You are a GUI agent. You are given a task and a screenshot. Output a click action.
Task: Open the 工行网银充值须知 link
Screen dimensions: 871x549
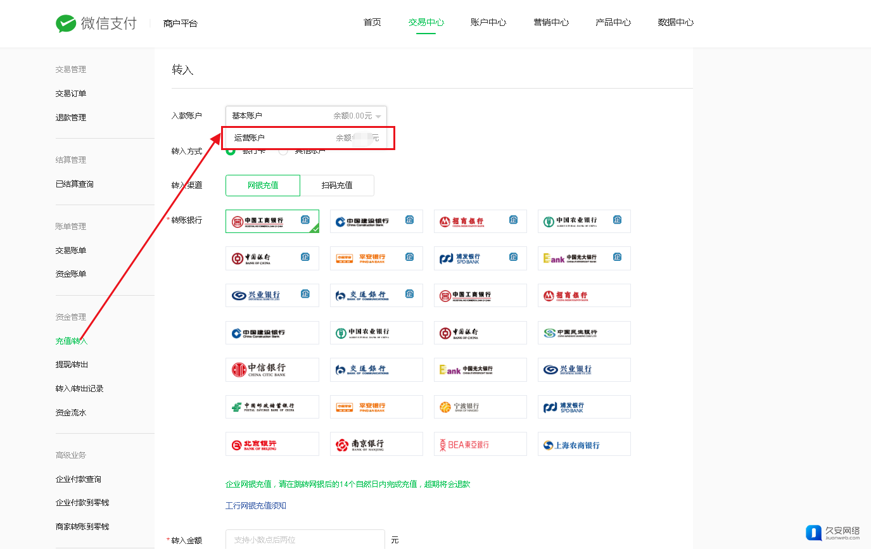point(256,506)
